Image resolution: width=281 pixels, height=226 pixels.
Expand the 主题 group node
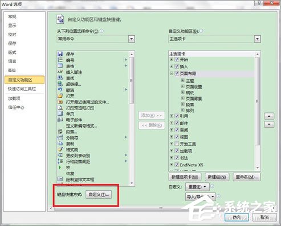coord(183,81)
